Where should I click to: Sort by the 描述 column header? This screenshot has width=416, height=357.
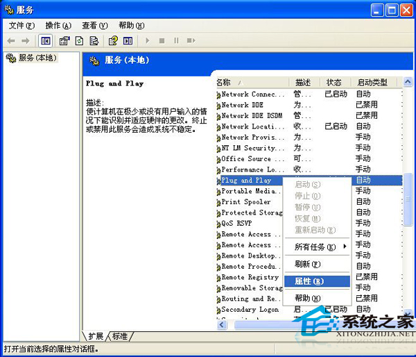point(304,83)
